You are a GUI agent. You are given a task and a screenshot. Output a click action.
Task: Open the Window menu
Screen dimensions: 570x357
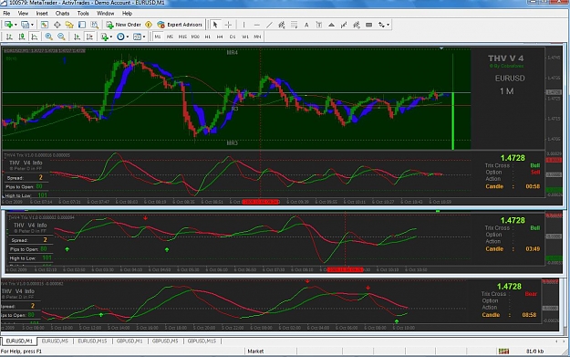pyautogui.click(x=106, y=13)
